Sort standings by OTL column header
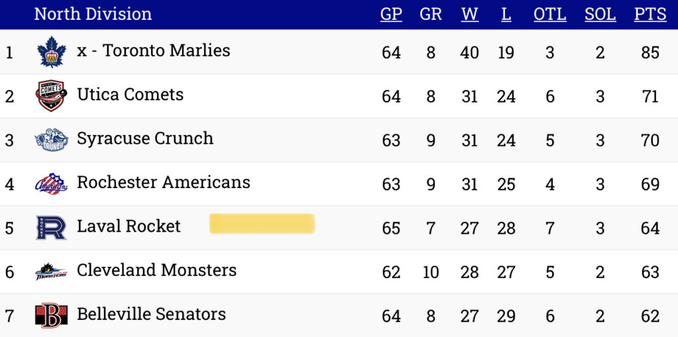 [x=550, y=14]
